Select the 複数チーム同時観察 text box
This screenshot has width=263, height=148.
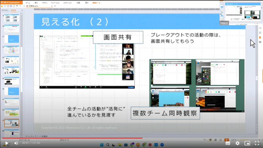coord(165,113)
